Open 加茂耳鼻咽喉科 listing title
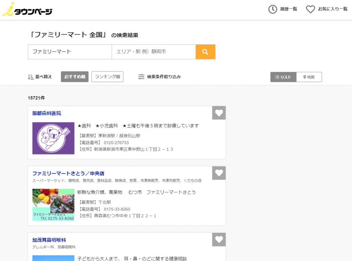The height and width of the screenshot is (261, 352). point(49,240)
